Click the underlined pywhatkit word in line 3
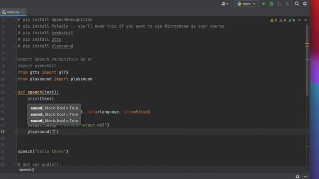The width and height of the screenshot is (319, 179). pyautogui.click(x=62, y=33)
